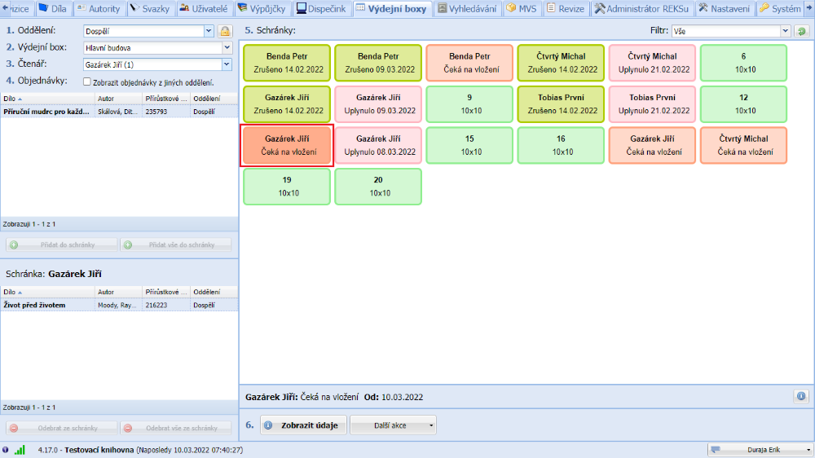815x458 pixels.
Task: Enable showing orders from other departments
Action: [87, 81]
